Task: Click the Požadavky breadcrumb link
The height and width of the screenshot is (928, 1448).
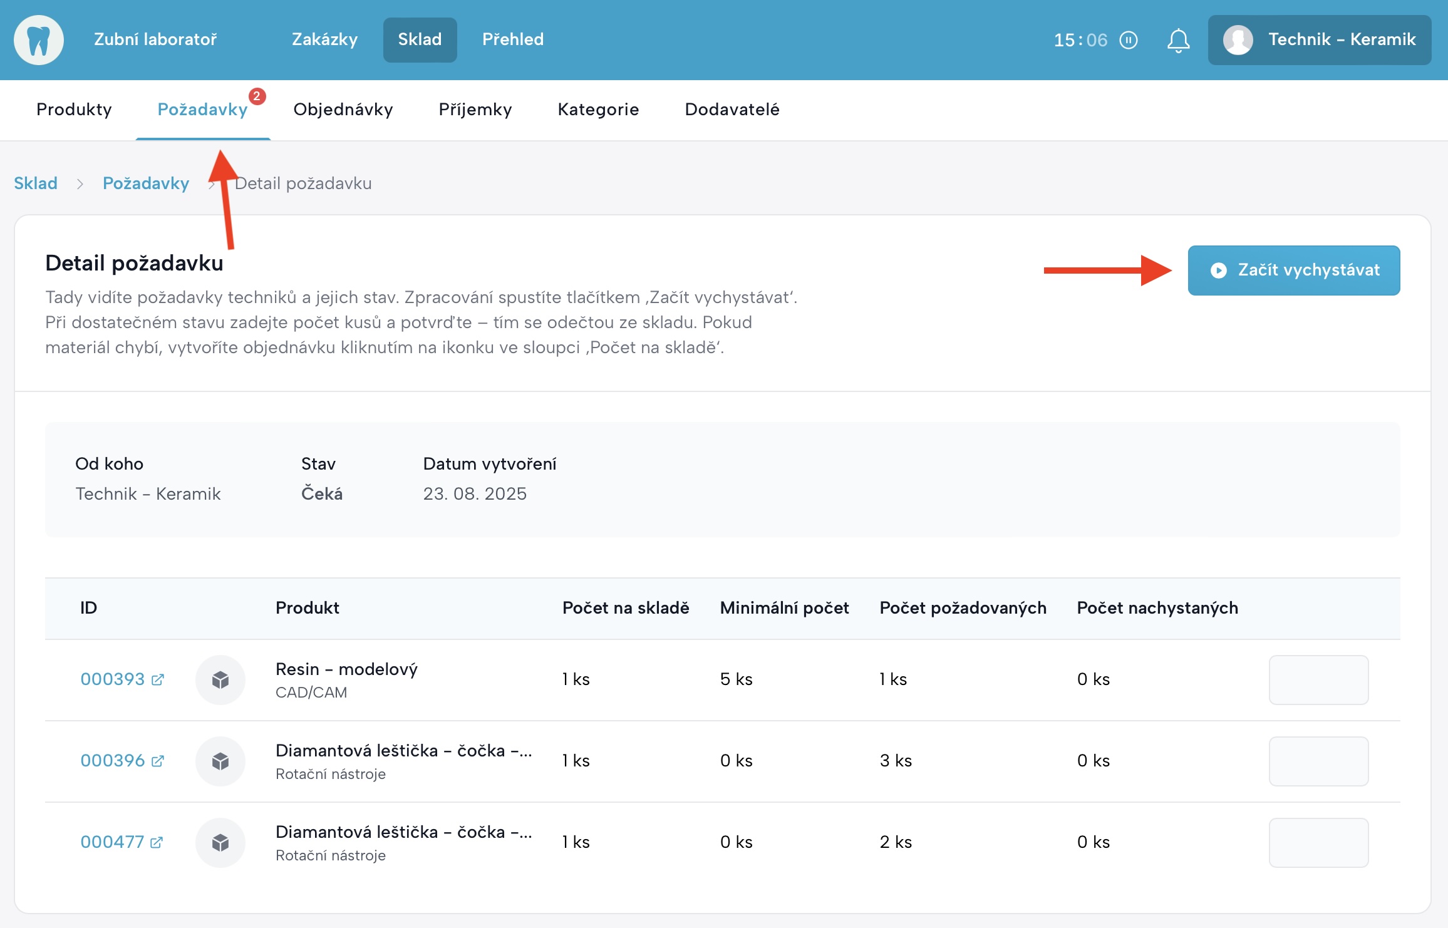Action: (x=145, y=183)
